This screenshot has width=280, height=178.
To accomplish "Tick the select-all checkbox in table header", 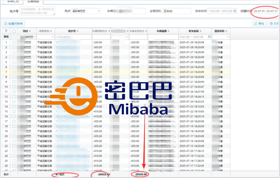I will tap(14, 31).
